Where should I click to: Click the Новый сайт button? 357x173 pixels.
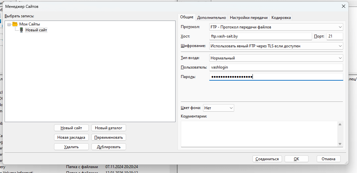coord(71,128)
